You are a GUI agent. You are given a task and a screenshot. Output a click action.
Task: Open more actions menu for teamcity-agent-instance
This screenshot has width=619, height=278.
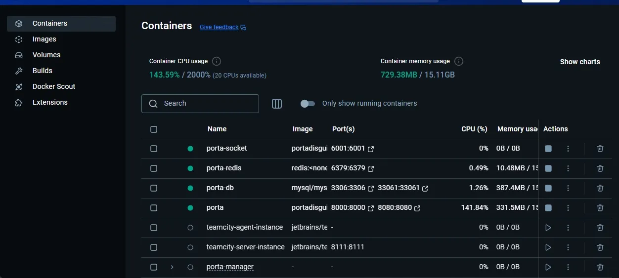tap(568, 228)
